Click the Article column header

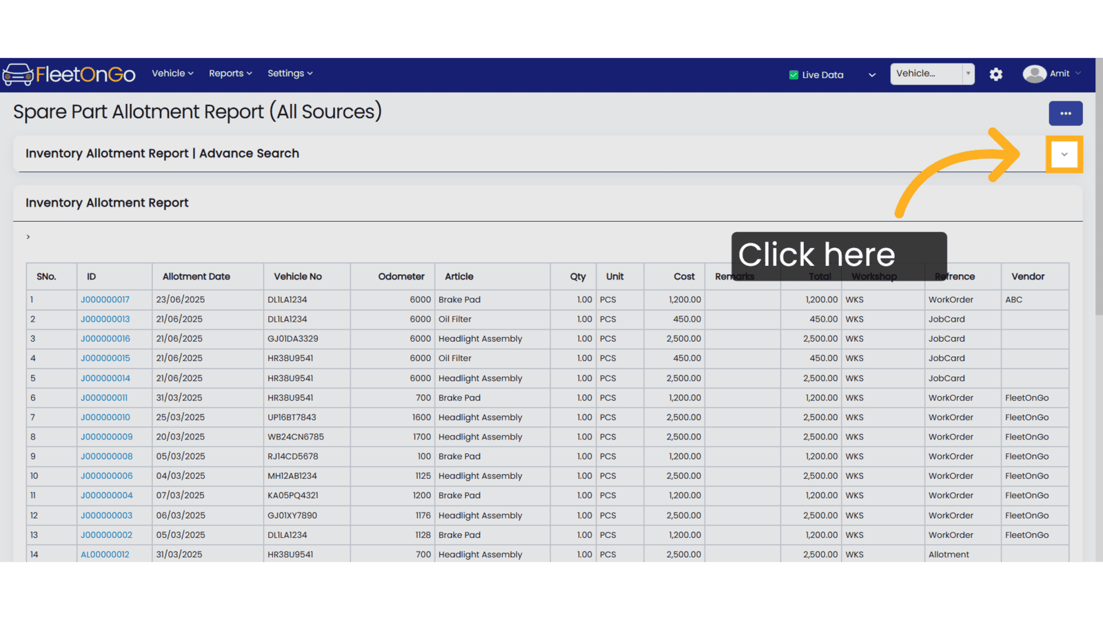(492, 276)
